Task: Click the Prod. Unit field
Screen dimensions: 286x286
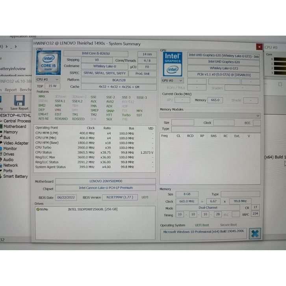Action: (x=143, y=74)
